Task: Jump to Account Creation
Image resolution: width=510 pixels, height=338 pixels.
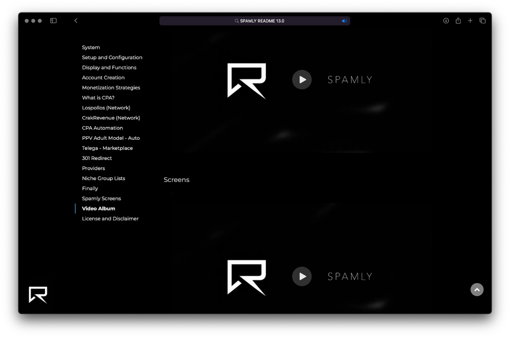Action: [103, 78]
